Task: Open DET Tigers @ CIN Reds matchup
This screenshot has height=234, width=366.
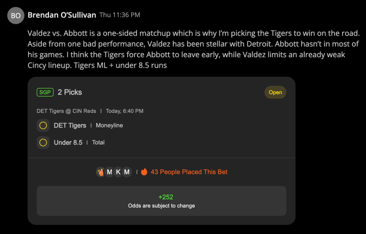Action: click(x=66, y=111)
